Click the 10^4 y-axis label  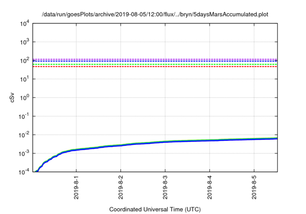24,24
